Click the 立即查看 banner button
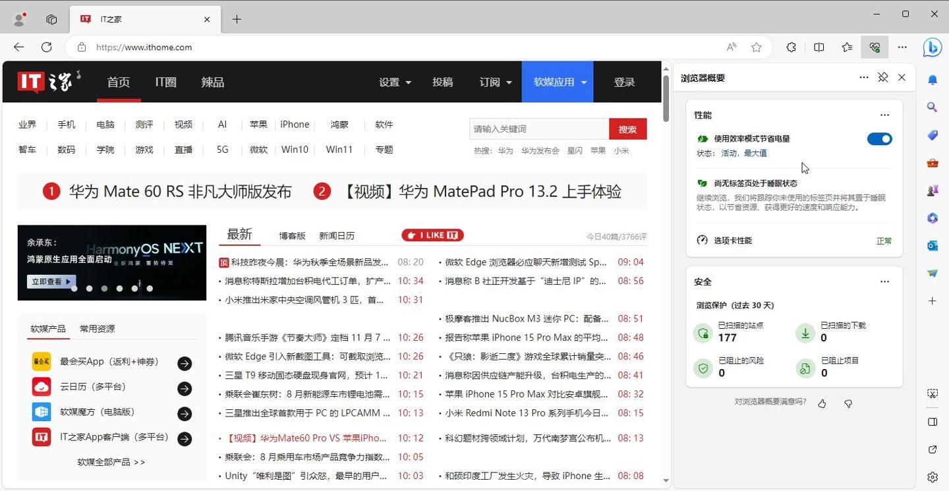Screen dimensions: 949x491 [51, 281]
